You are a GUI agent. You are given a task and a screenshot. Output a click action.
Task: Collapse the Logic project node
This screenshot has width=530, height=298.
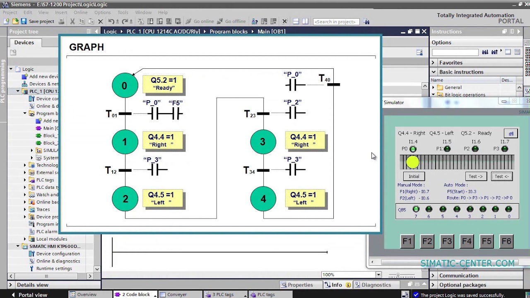coord(12,69)
